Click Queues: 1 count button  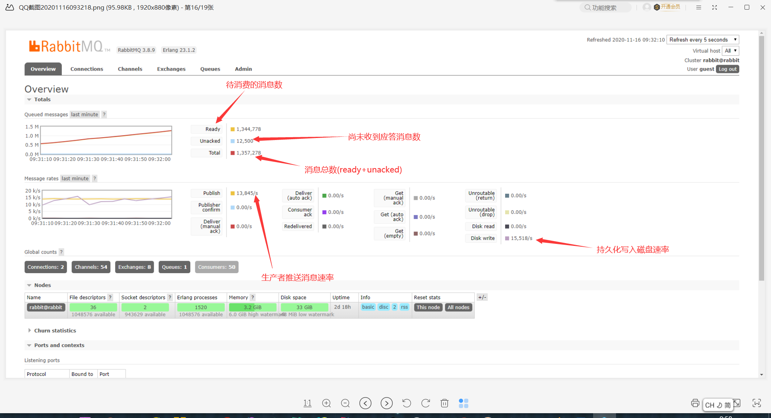tap(174, 267)
